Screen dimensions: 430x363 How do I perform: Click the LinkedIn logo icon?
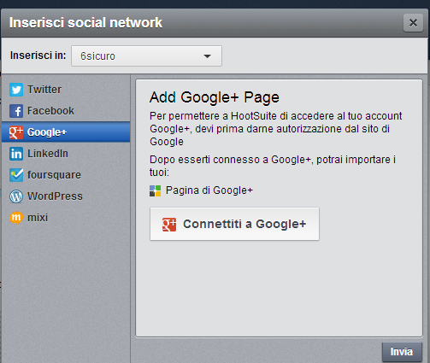click(16, 154)
